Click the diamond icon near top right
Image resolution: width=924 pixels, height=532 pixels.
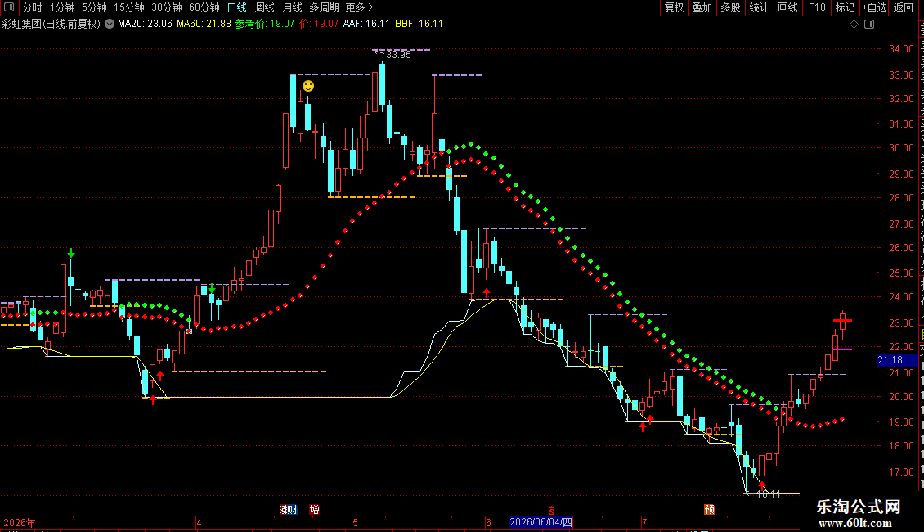pos(854,25)
